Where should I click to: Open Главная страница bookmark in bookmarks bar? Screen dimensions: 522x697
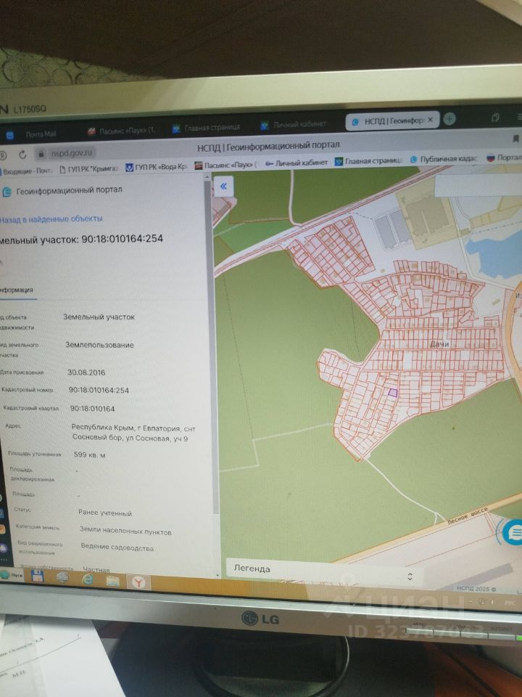coord(369,160)
